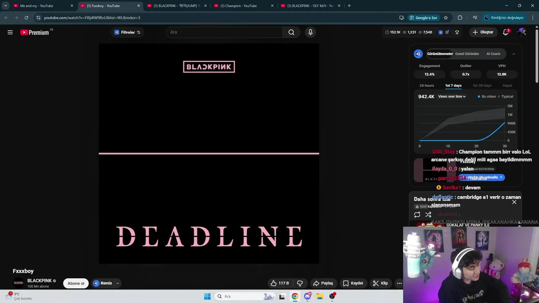Bookmark this page with star icon
Screen dimensions: 539x303
(x=446, y=18)
